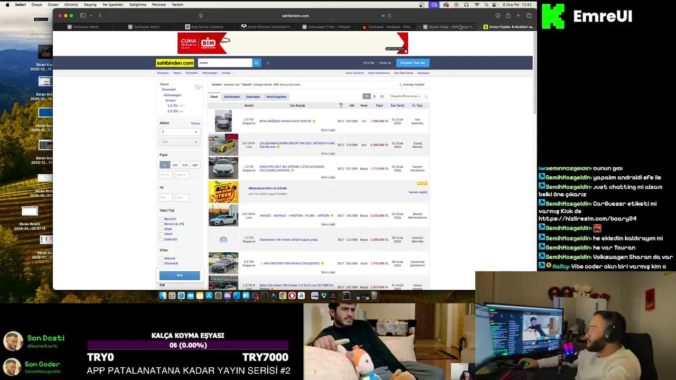Go back with Safari back arrow
The image size is (676, 380).
tap(100, 16)
